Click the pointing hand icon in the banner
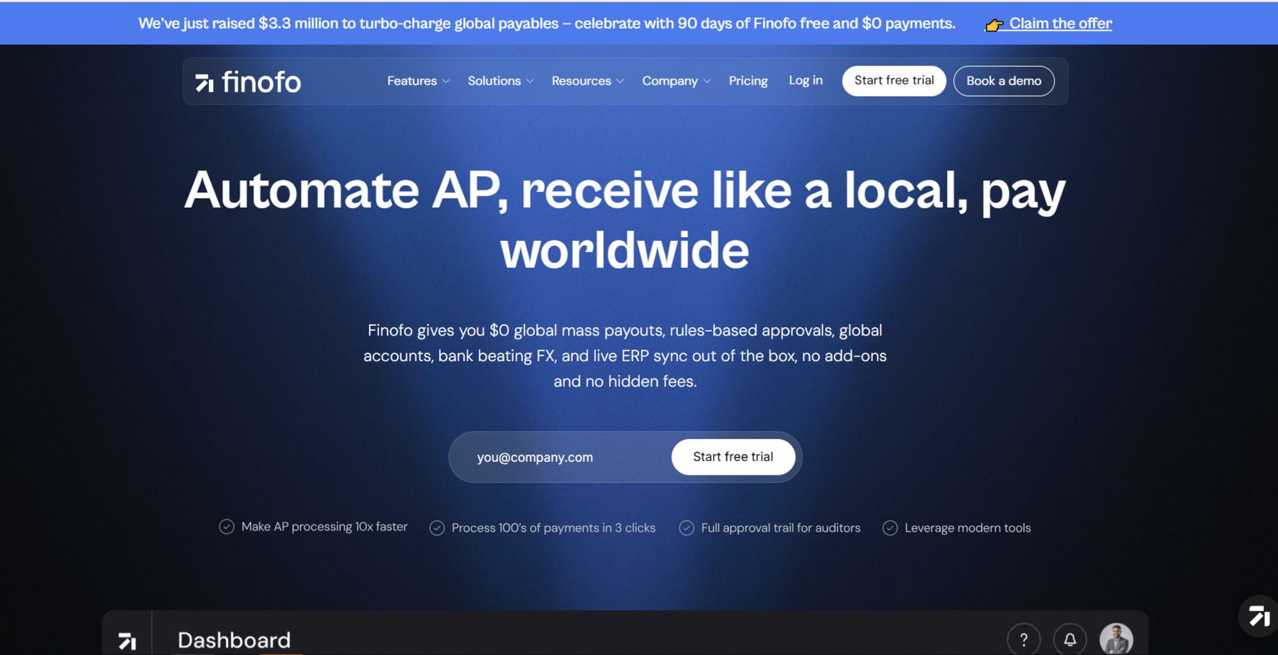The width and height of the screenshot is (1278, 655). click(x=994, y=25)
